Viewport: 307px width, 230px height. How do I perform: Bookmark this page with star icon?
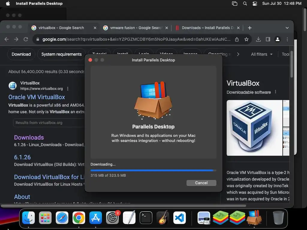[x=246, y=39]
